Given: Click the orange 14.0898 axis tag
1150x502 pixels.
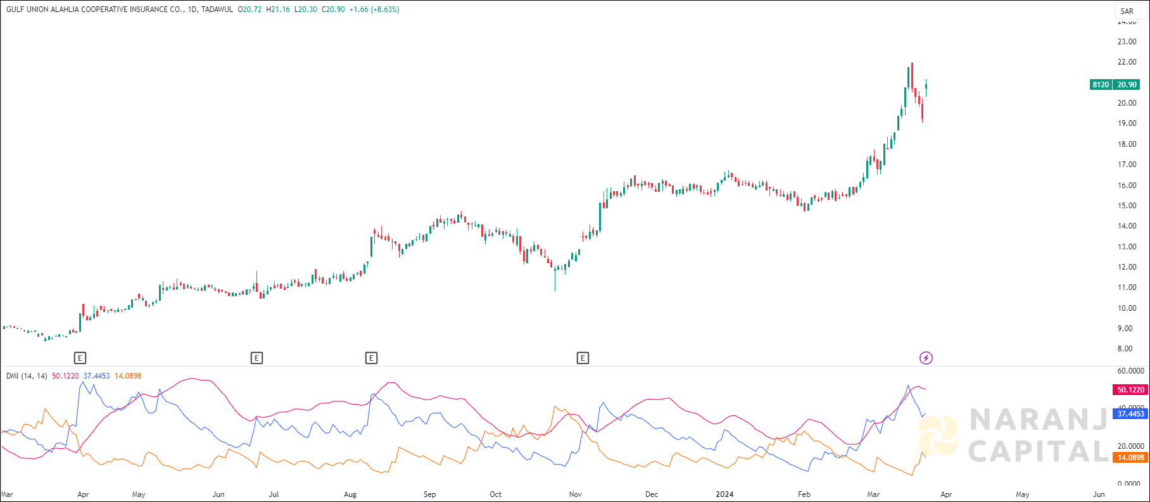Looking at the screenshot, I should tap(1130, 458).
